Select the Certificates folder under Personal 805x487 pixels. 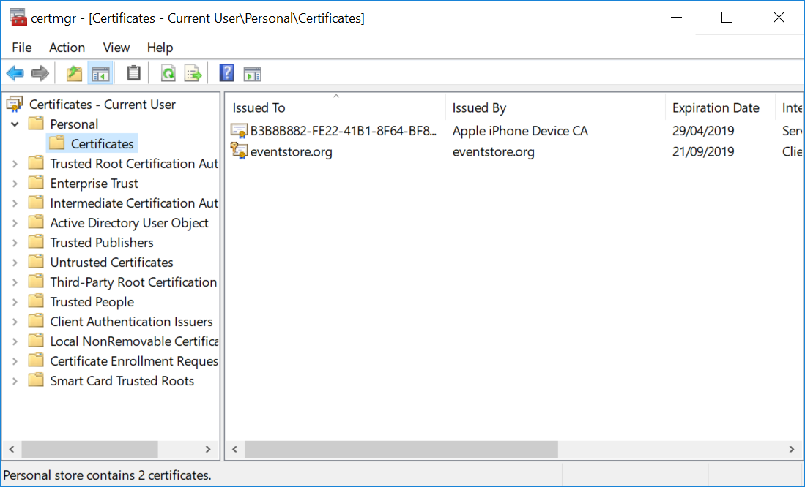92,143
